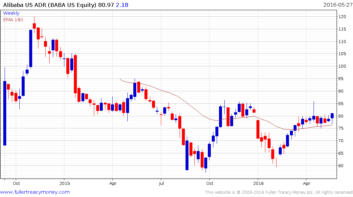Click the Apr label following 2015

113,183
